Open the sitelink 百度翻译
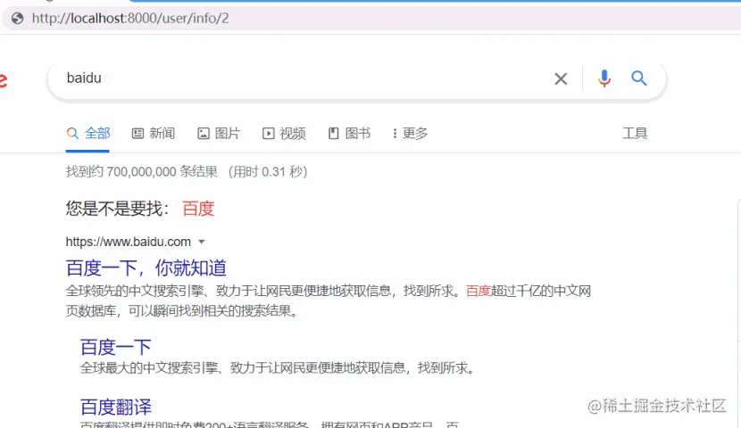Image resolution: width=741 pixels, height=428 pixels. (x=116, y=407)
